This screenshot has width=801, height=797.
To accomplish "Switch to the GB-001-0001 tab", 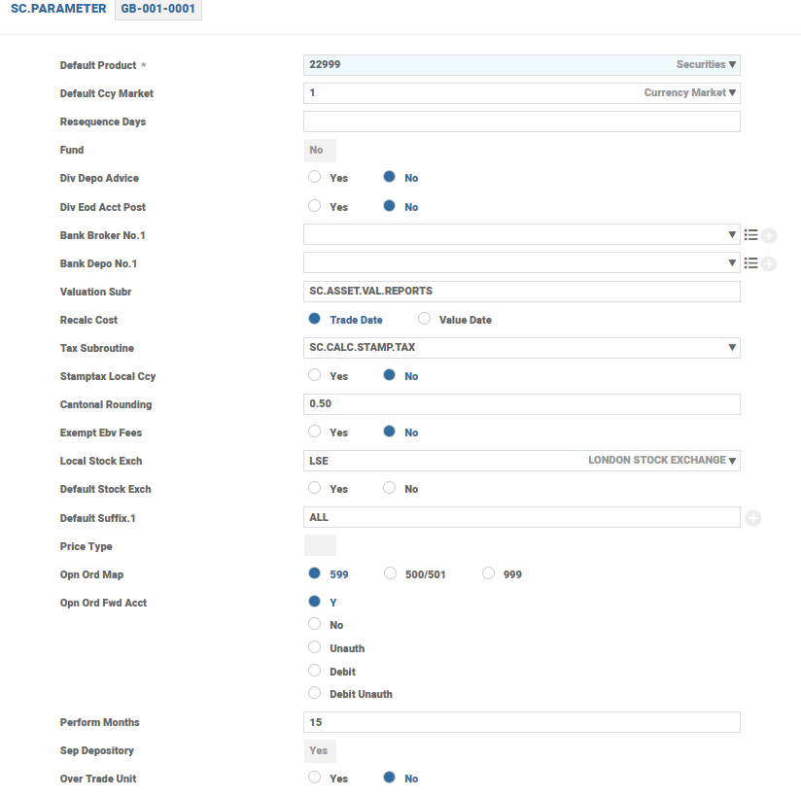I will click(157, 9).
